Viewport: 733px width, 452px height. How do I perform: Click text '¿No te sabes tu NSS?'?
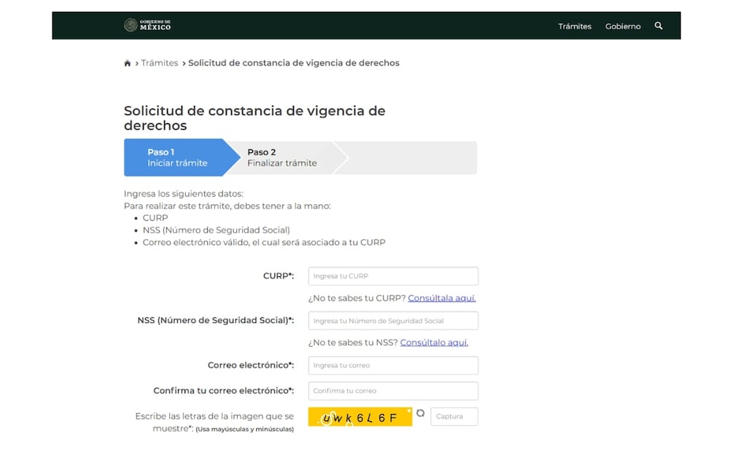(353, 342)
